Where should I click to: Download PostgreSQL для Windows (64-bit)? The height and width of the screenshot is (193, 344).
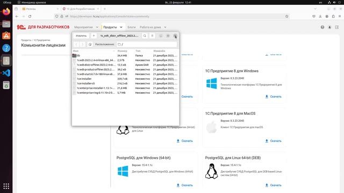[x=184, y=185]
